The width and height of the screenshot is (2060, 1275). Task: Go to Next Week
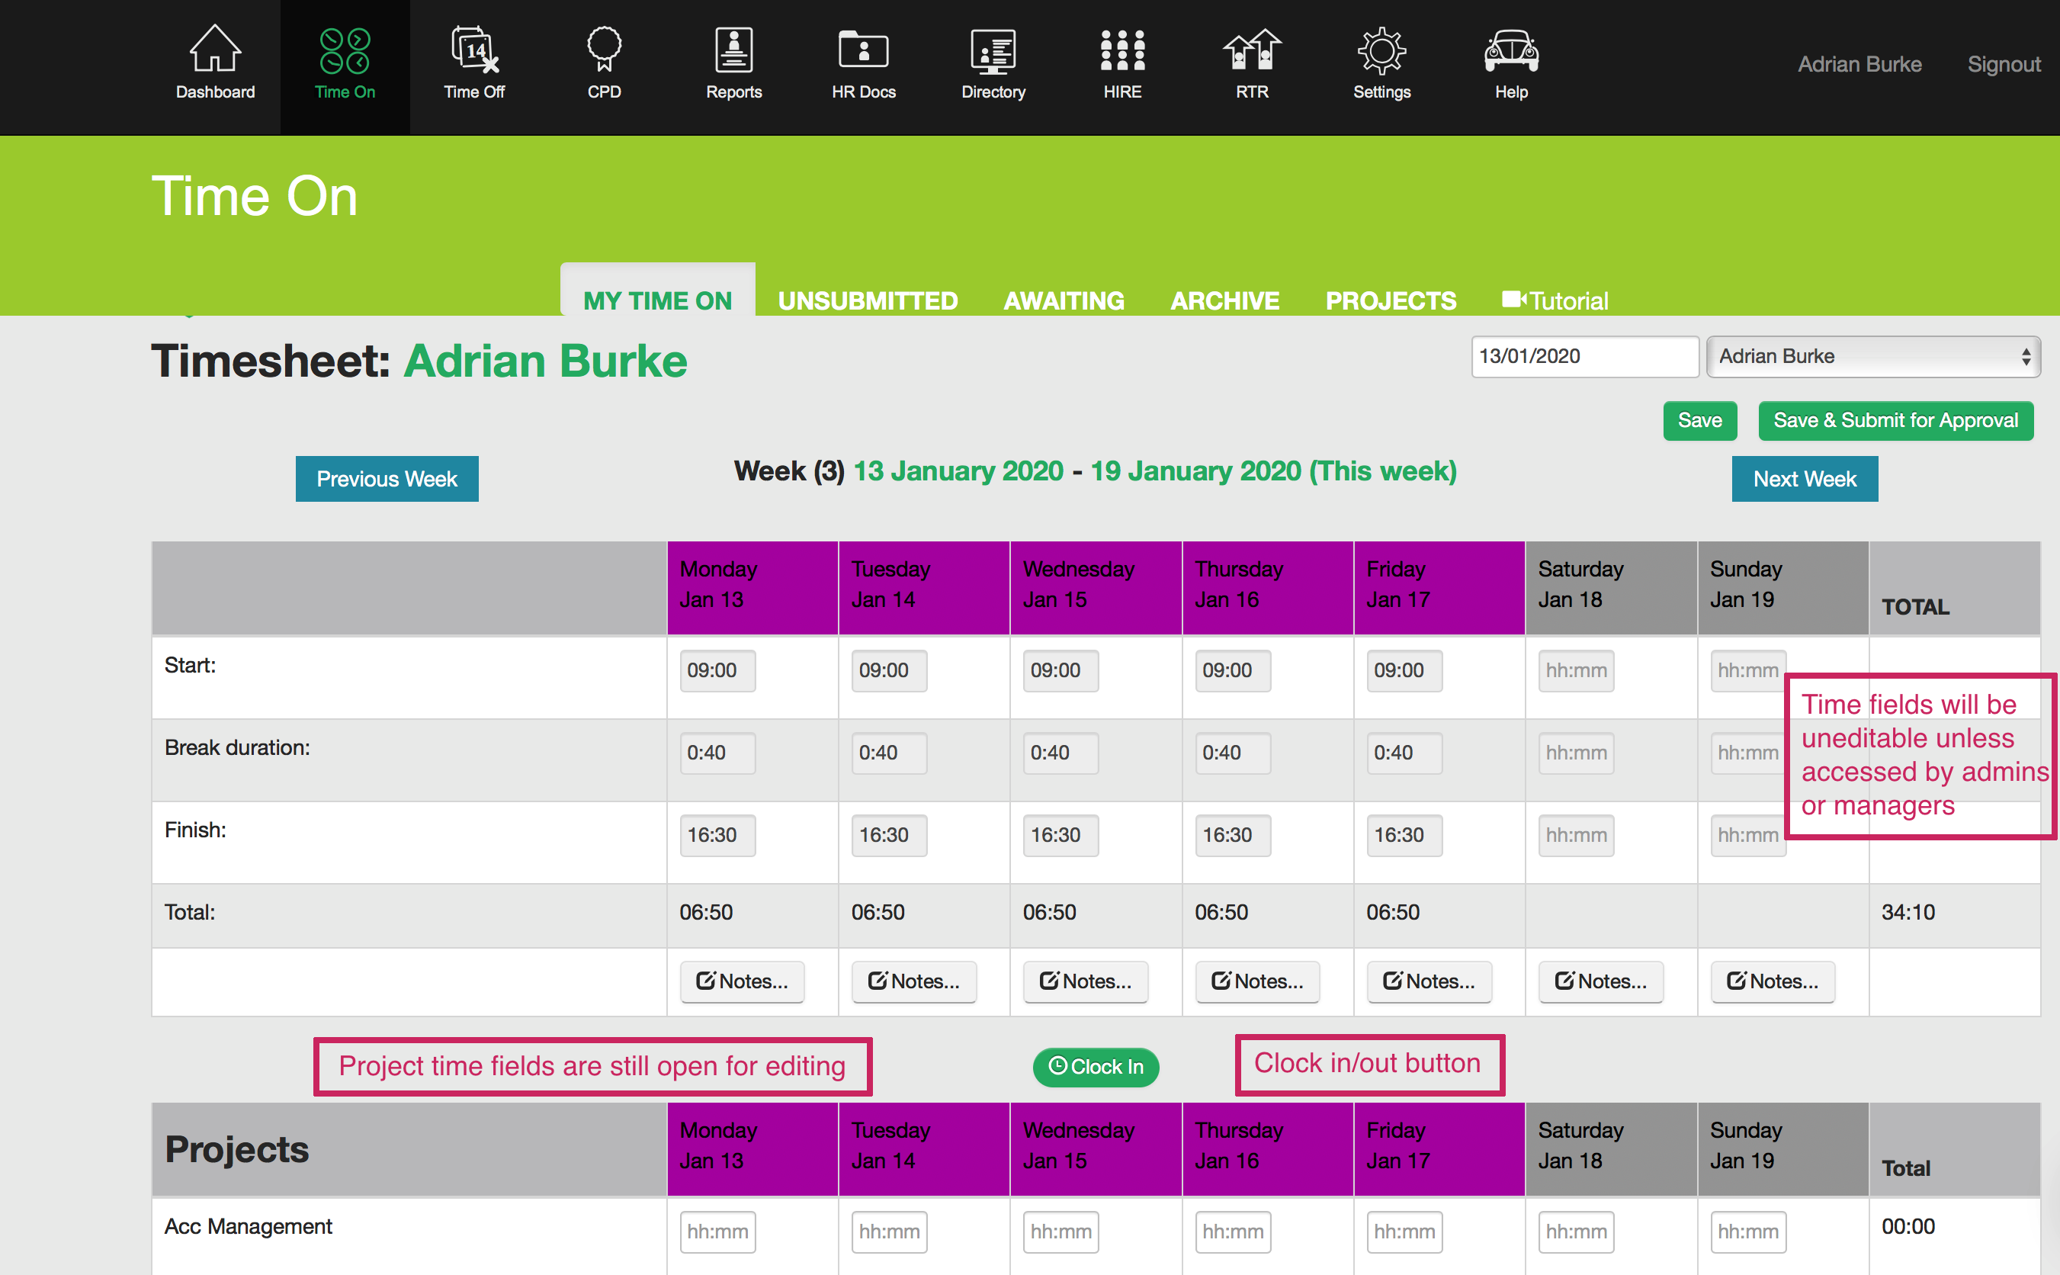tap(1804, 479)
